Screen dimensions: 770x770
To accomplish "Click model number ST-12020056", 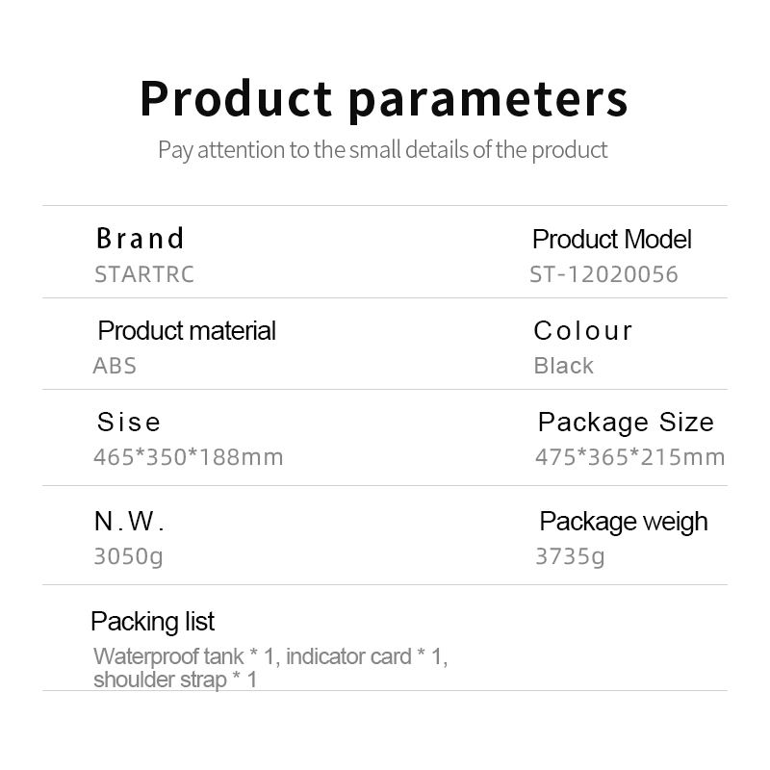I will [x=604, y=274].
